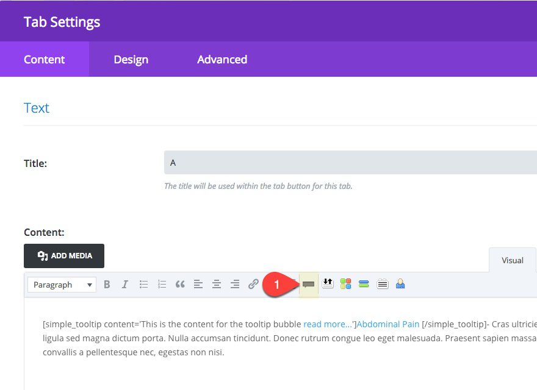Click the multicolored squares shortcode icon
Viewport: 537px width, 390px height.
click(346, 284)
